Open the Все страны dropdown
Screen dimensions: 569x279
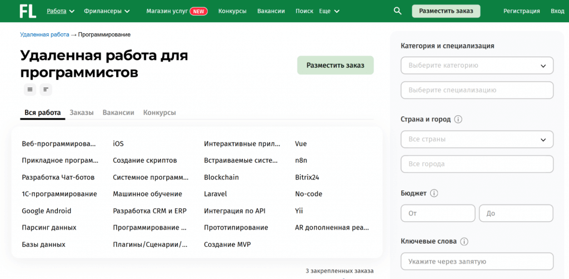click(477, 139)
